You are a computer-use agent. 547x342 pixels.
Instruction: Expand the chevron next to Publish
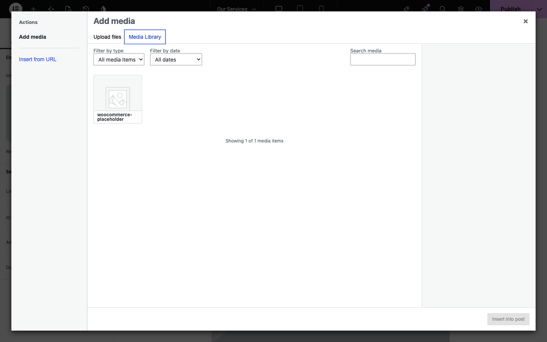[539, 9]
